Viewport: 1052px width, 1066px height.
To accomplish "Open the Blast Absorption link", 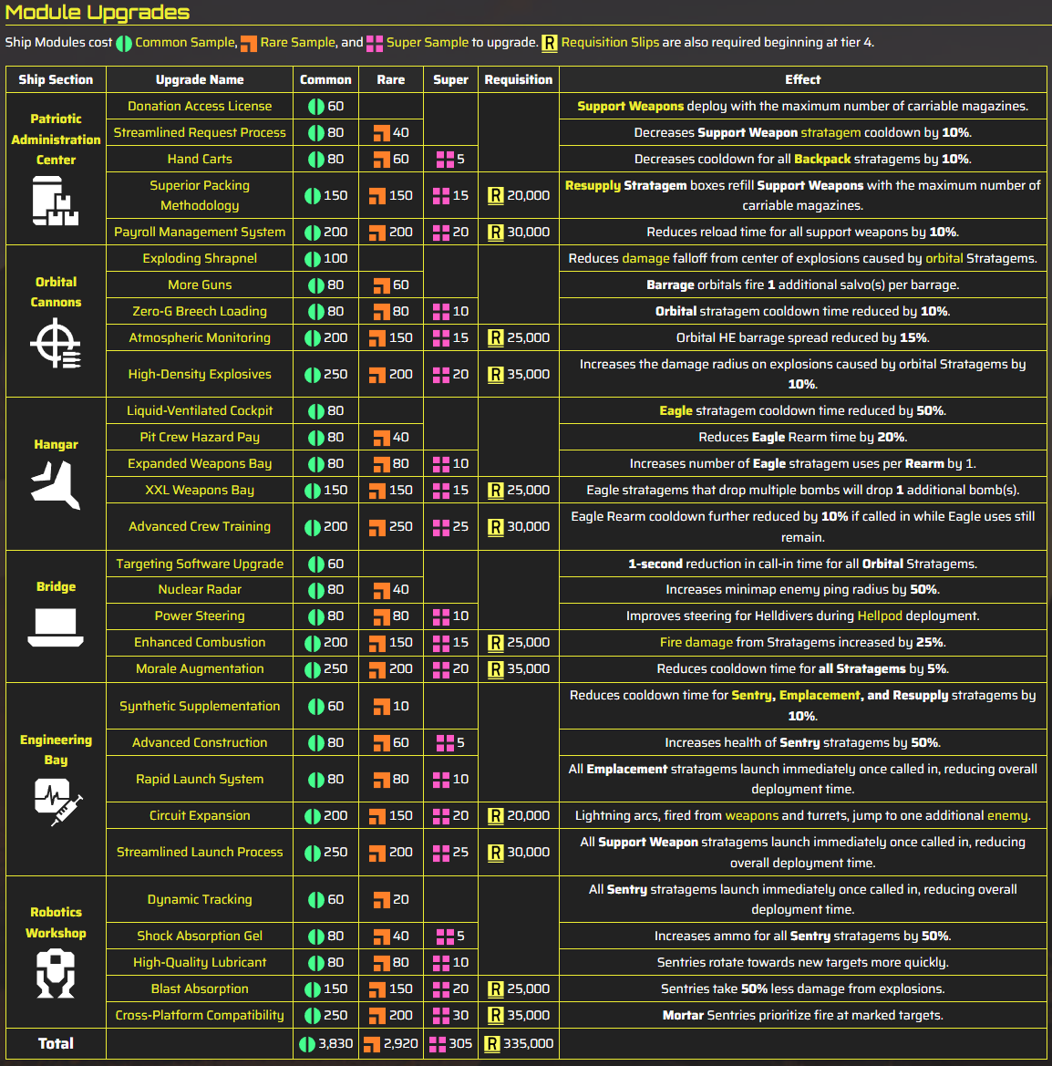I will 200,989.
